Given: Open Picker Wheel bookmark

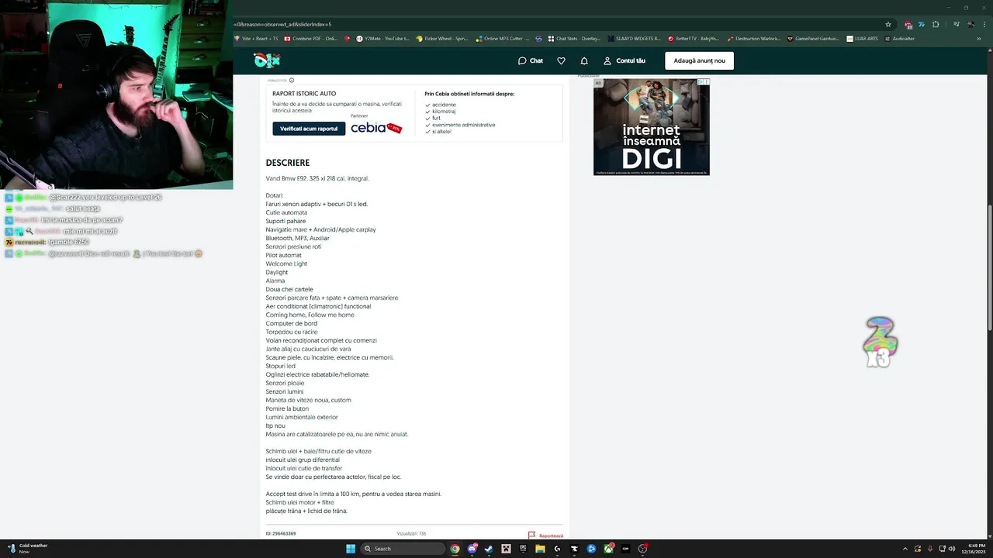Looking at the screenshot, I should point(442,38).
